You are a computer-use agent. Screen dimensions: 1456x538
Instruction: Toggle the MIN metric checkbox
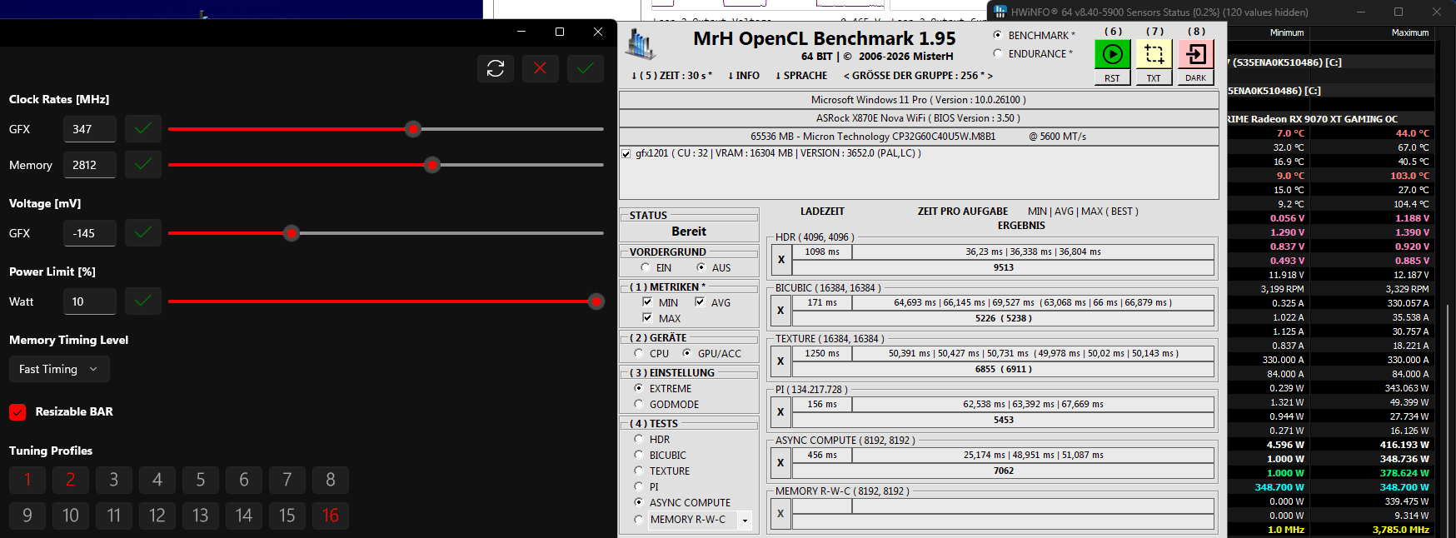tap(647, 301)
